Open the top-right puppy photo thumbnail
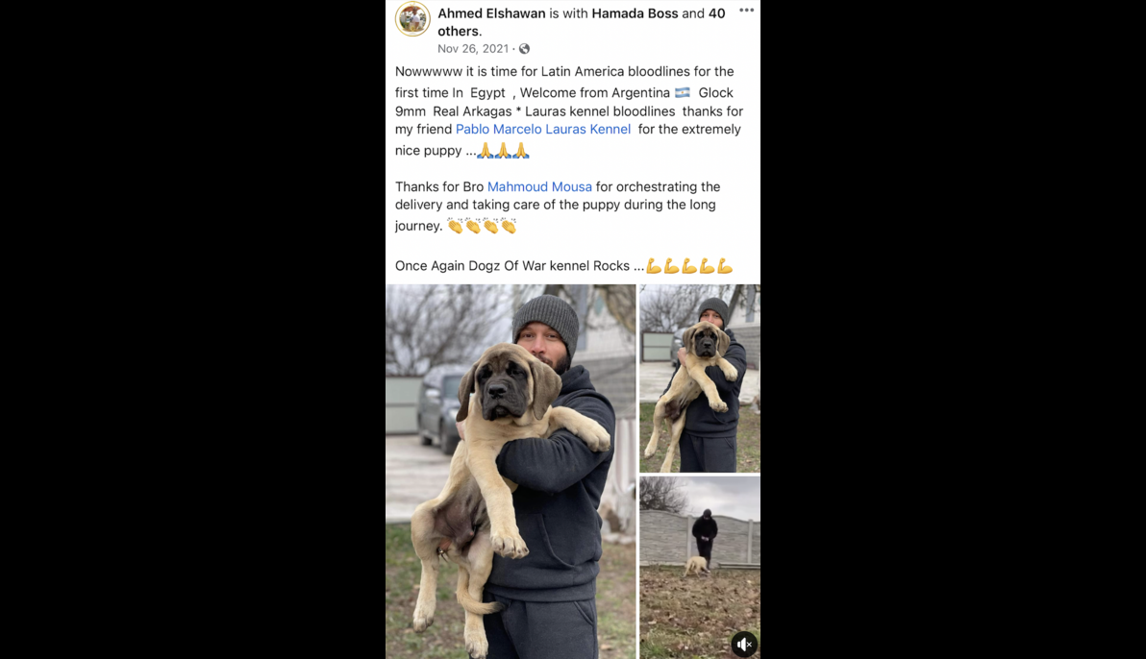Viewport: 1146px width, 659px height. (x=700, y=378)
